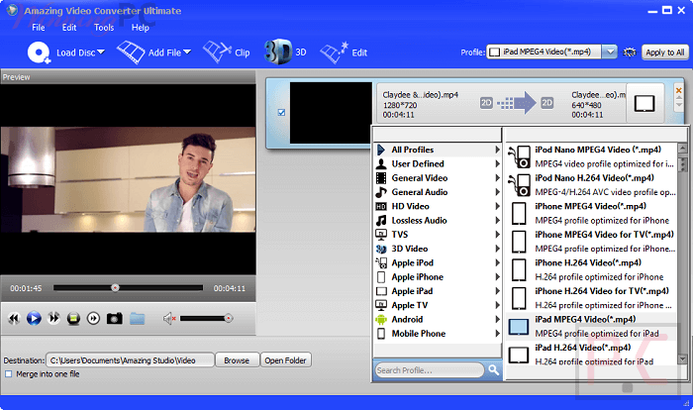Click profile list scrollbar down arrow
The height and width of the screenshot is (410, 693).
(x=682, y=360)
